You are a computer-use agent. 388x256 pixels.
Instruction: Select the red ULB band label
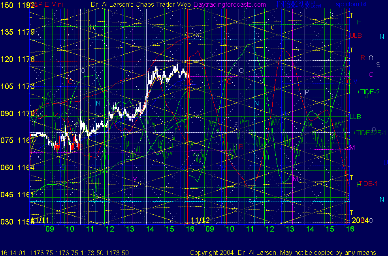356,36
